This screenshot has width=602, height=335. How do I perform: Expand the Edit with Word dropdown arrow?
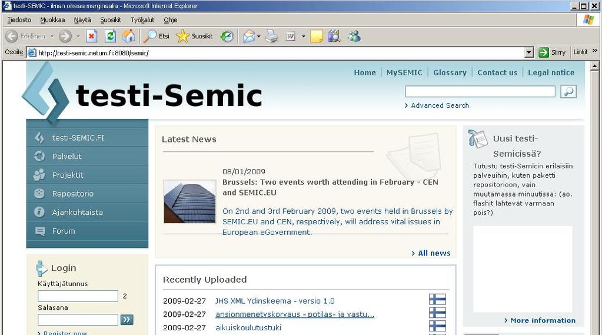tap(303, 36)
